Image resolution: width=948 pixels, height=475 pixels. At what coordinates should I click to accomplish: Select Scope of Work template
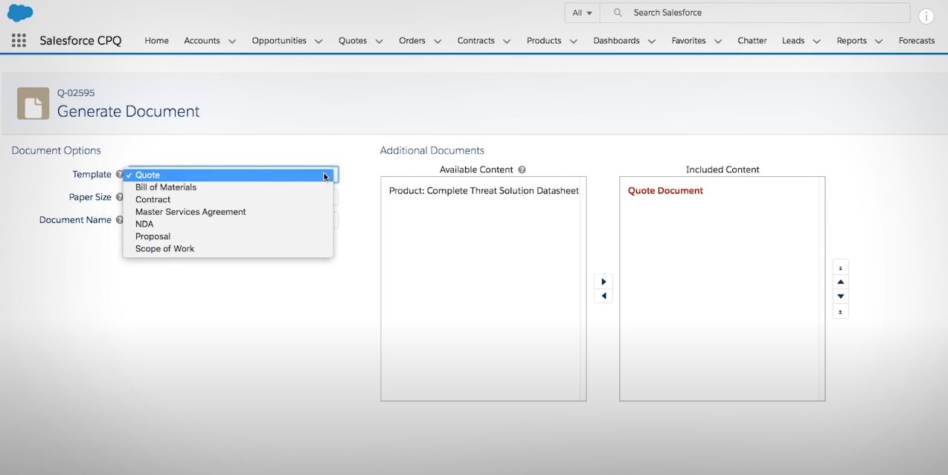pos(228,249)
